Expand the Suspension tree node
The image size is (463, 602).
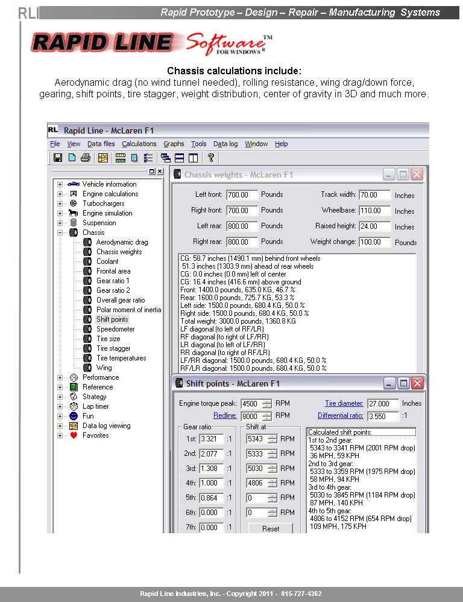coord(60,223)
